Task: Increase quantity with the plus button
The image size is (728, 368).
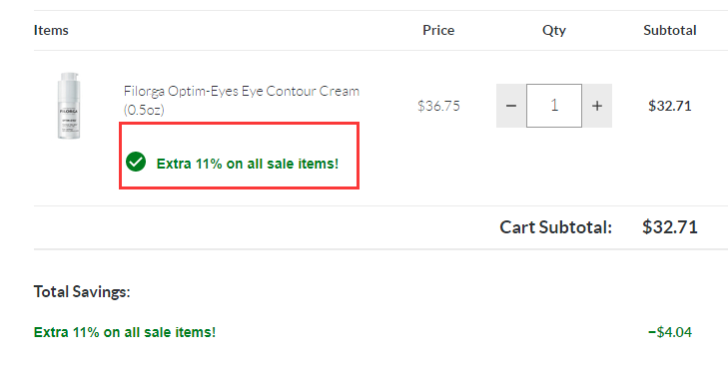Action: [x=597, y=106]
